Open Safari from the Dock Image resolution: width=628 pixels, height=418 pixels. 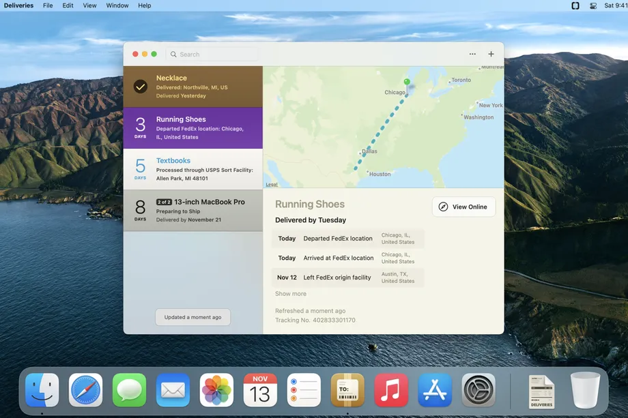click(85, 390)
